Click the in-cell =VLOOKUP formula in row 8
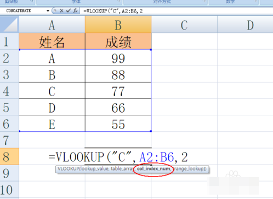273x199 pixels. [118, 157]
